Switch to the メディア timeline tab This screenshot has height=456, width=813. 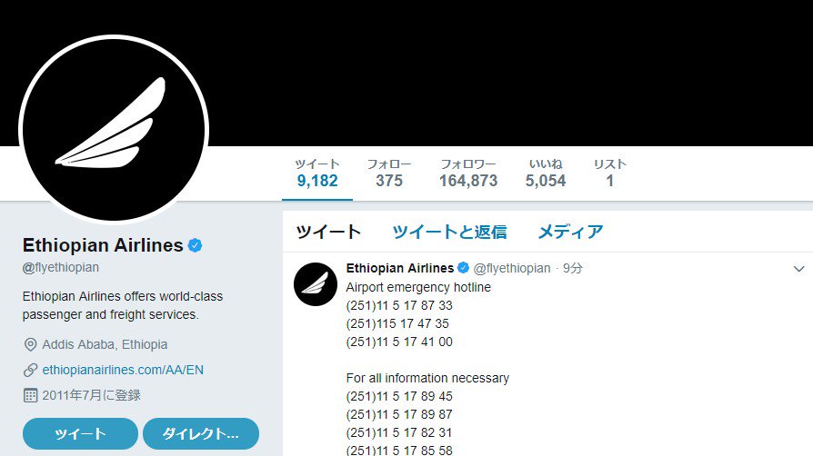point(570,232)
